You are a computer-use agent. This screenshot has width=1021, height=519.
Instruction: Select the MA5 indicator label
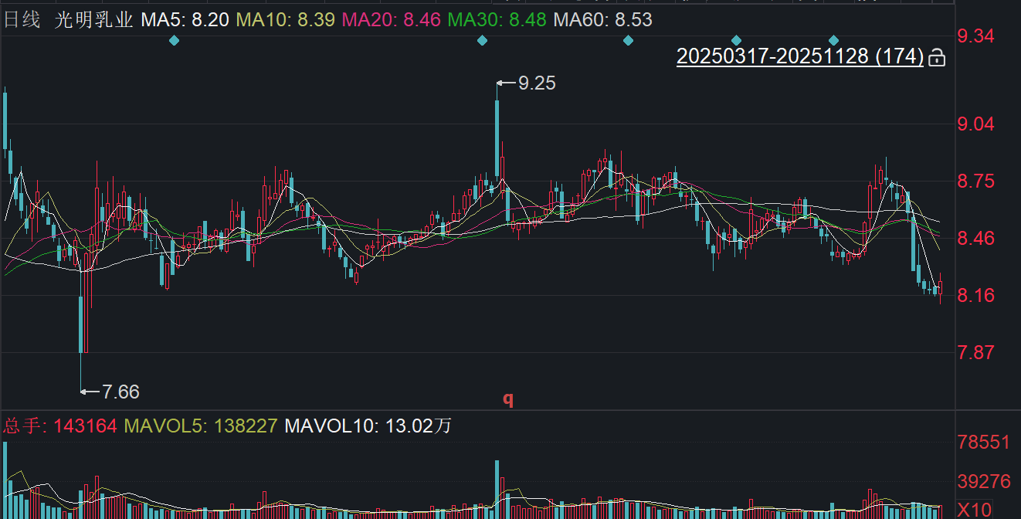coord(185,20)
